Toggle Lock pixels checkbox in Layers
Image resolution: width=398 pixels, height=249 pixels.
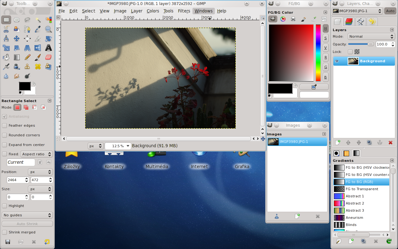pyautogui.click(x=350, y=52)
